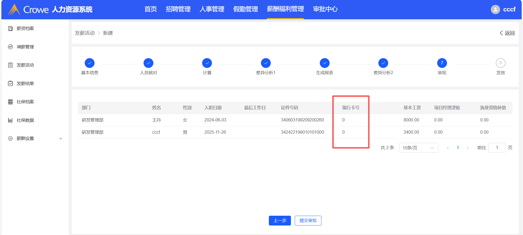Click the name cell cccf in table
Screen dimensions: 523x235
[156, 132]
